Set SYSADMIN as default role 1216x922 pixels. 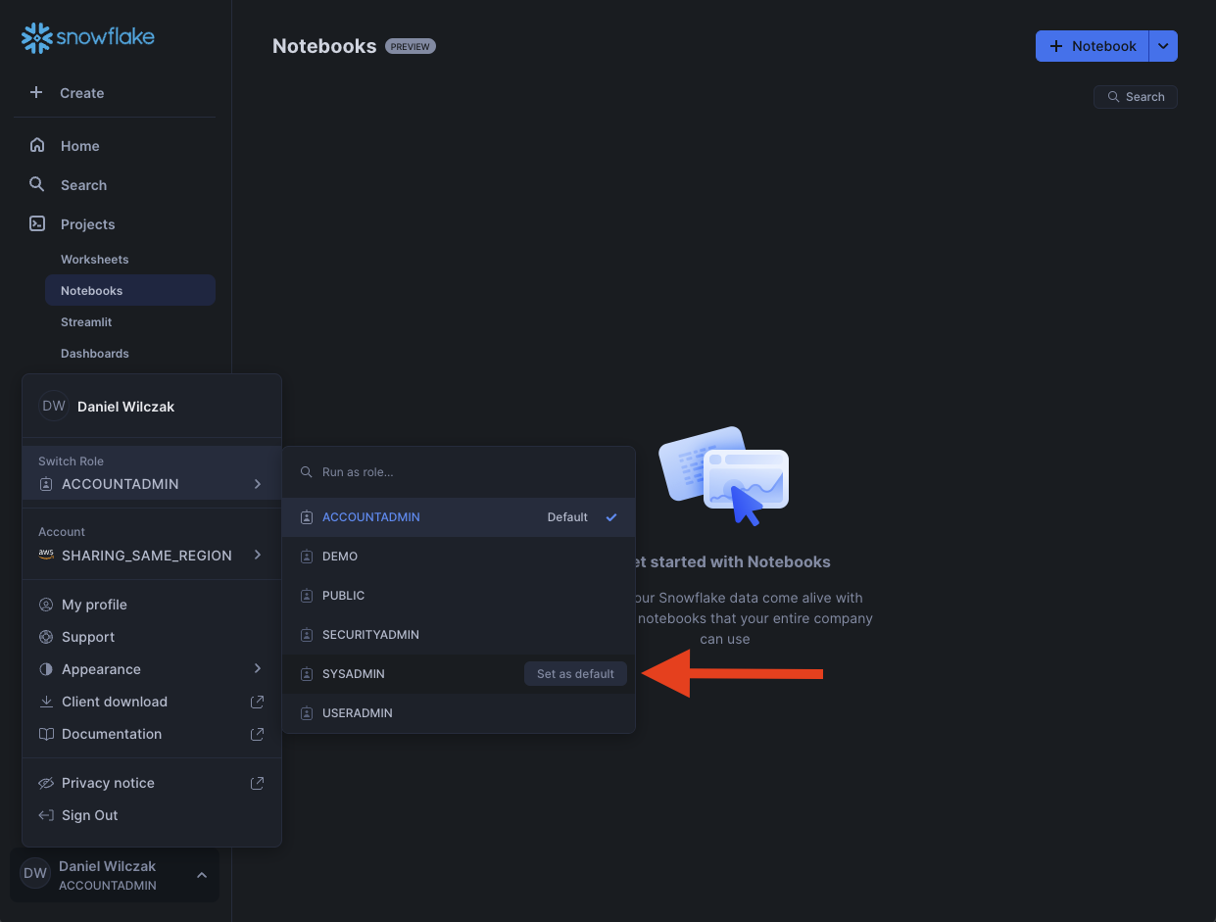(575, 674)
